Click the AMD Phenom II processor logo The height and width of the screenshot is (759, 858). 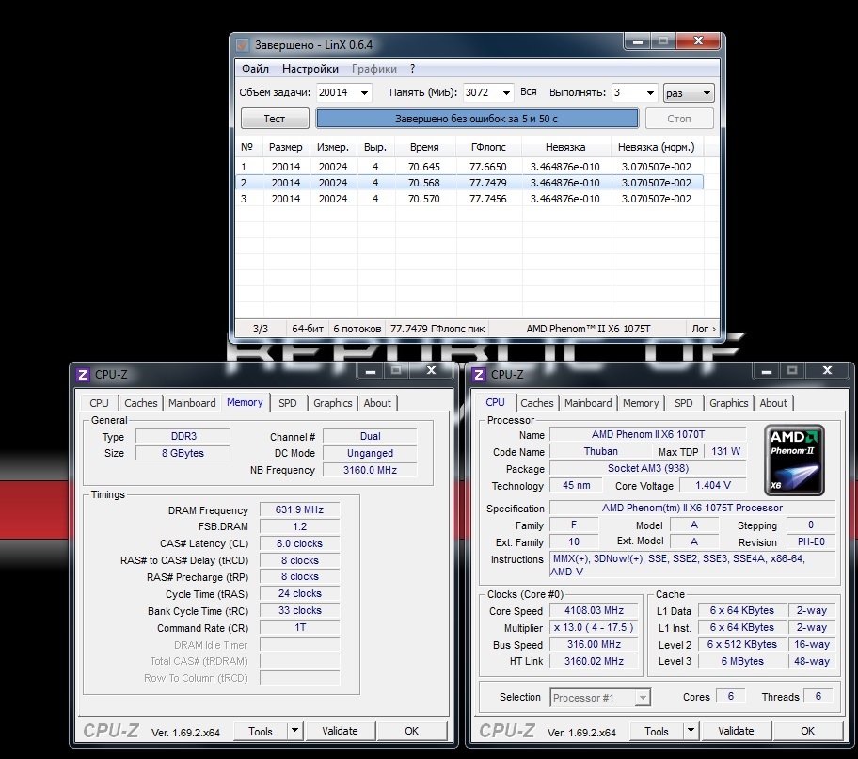tap(794, 460)
